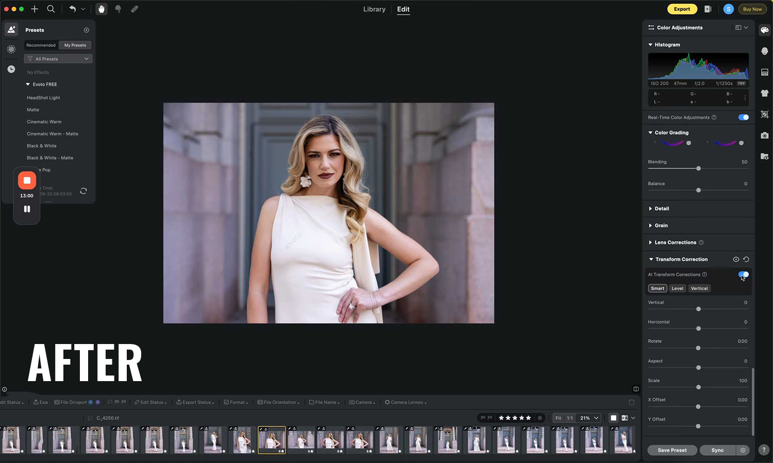The width and height of the screenshot is (773, 463).
Task: Click the Export button
Action: (x=682, y=9)
